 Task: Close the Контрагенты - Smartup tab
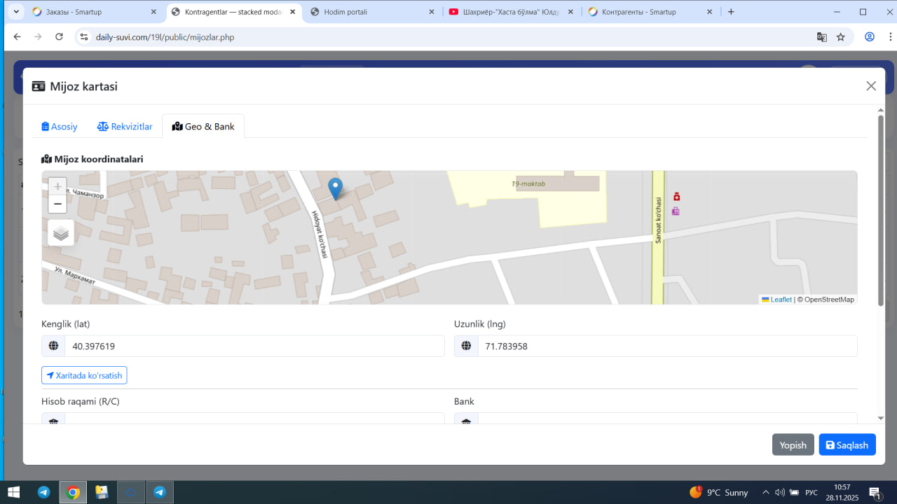pyautogui.click(x=709, y=12)
